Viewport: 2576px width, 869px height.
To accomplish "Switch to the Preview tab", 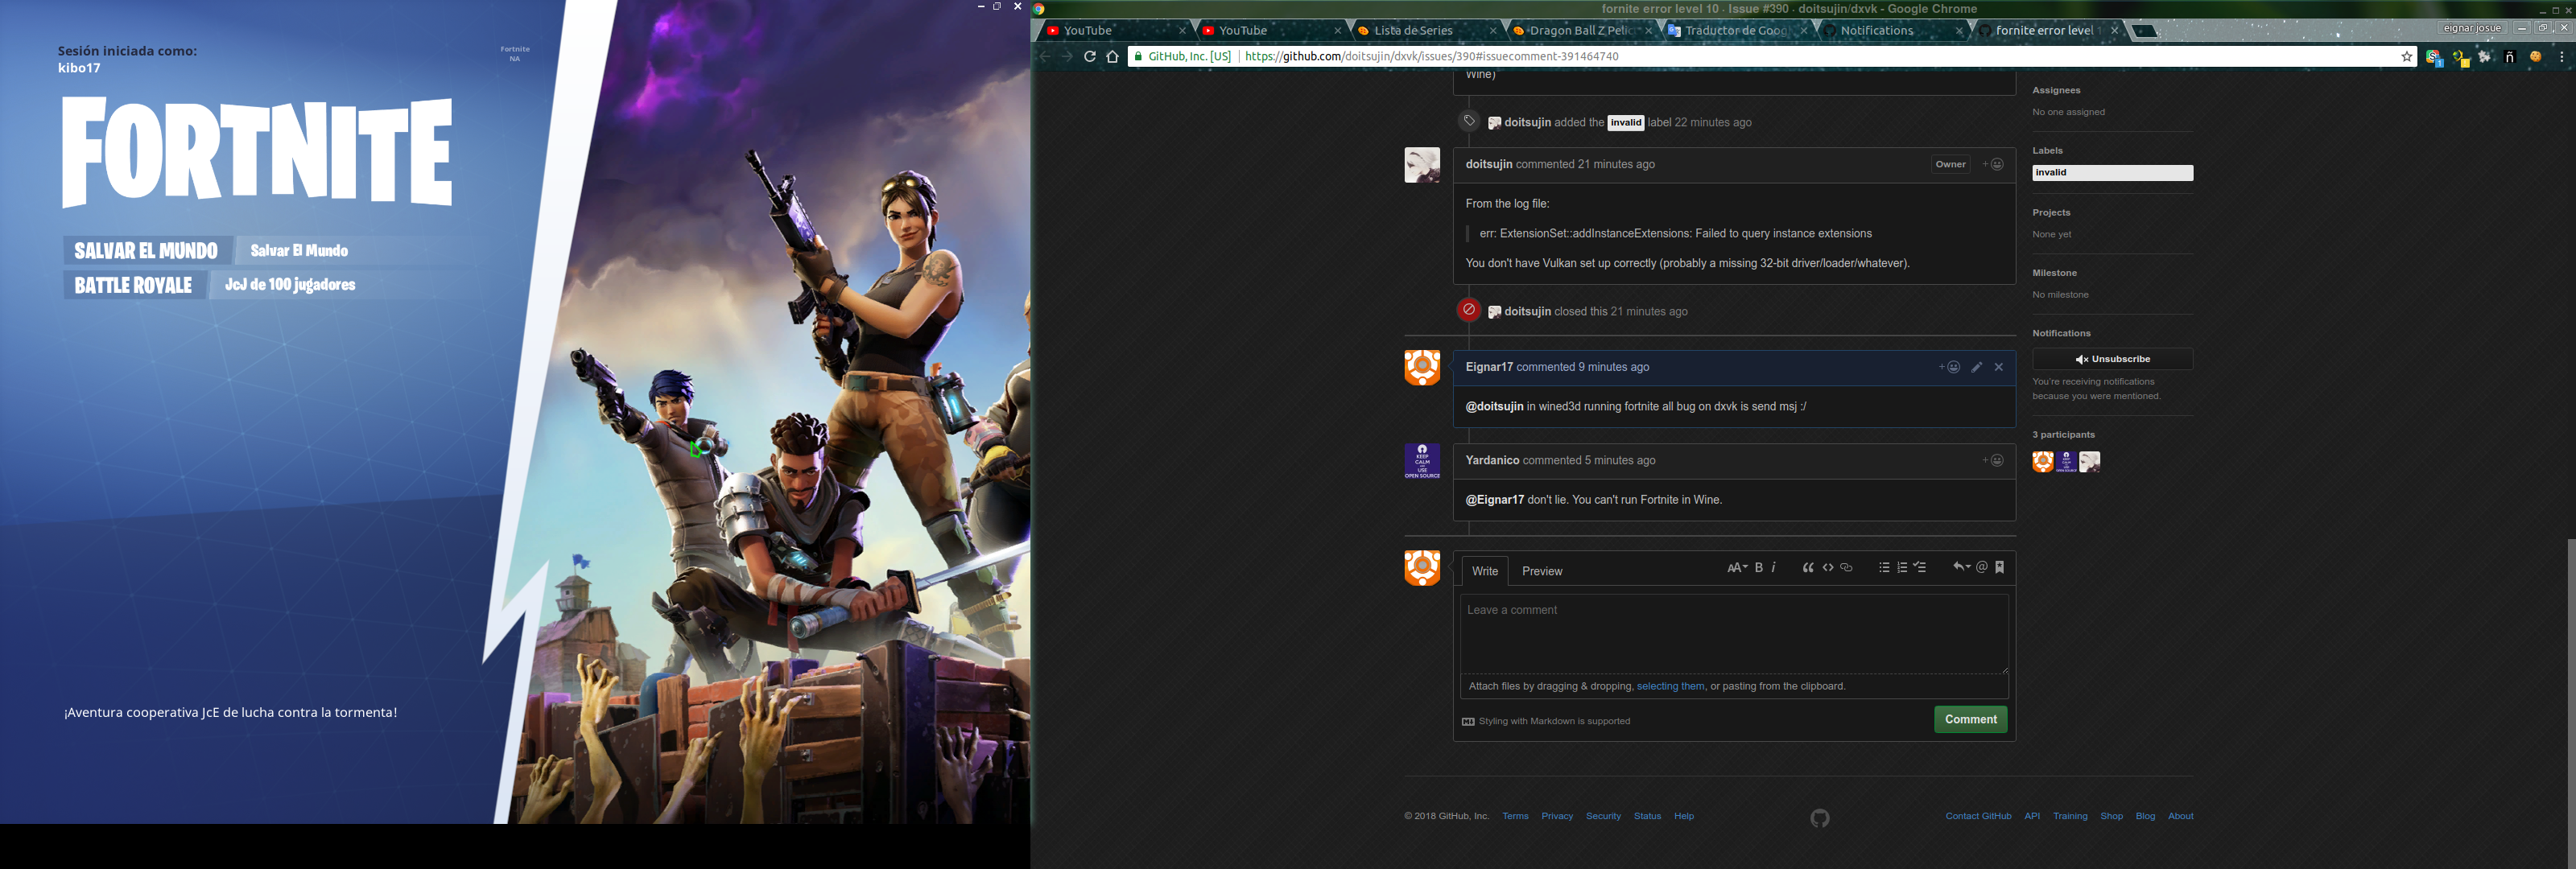I will (x=1542, y=571).
